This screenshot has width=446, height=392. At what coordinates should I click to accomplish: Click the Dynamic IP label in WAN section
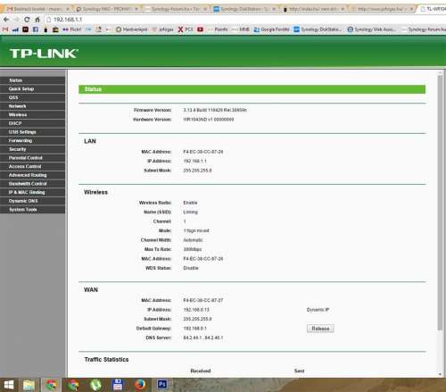318,310
